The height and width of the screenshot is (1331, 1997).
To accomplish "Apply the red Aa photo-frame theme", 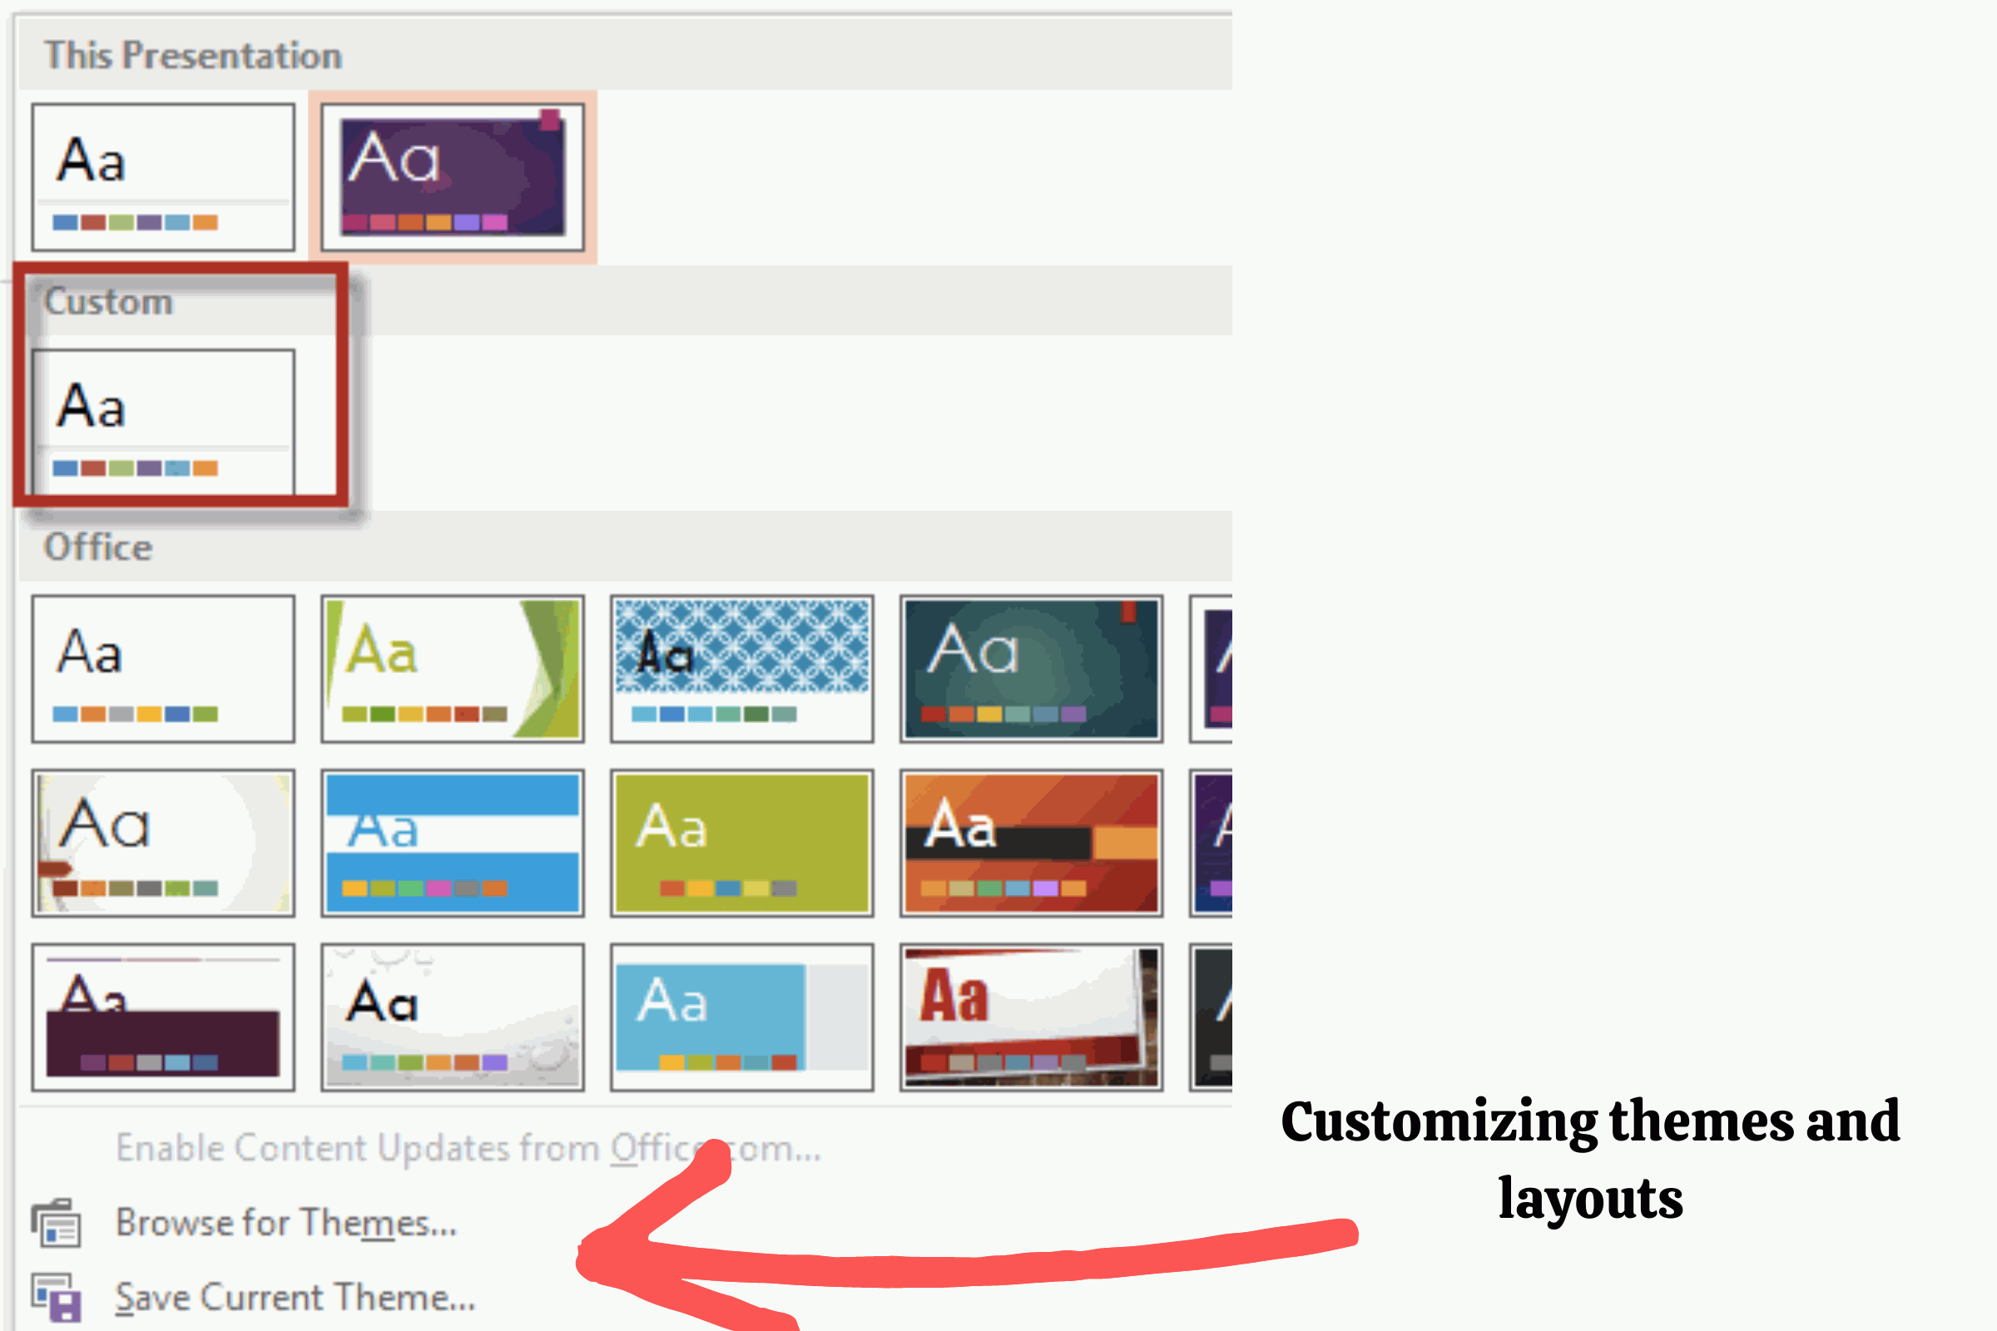I will (1032, 1017).
